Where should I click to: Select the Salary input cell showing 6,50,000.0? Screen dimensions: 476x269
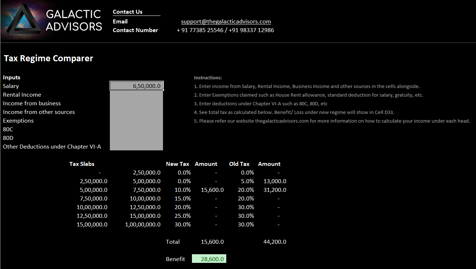click(136, 85)
